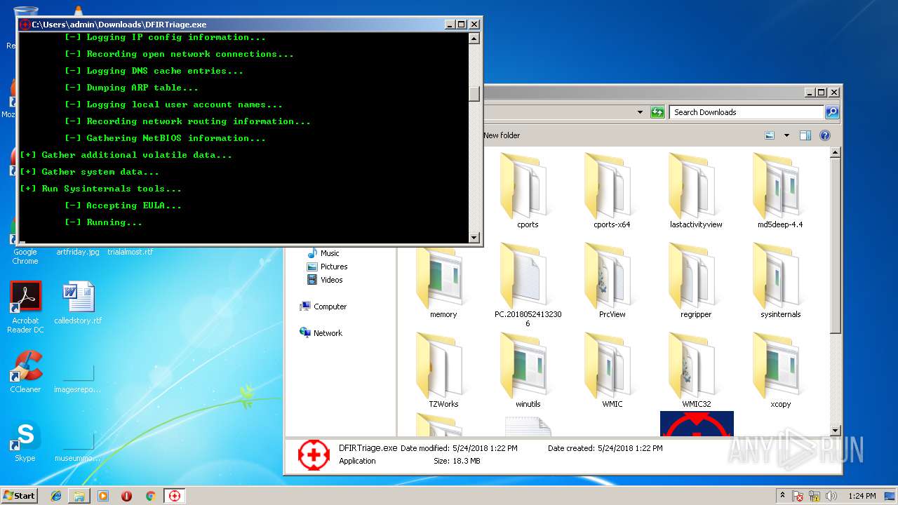Screen dimensions: 898x505
Task: Open the lastactivityview folder
Action: (x=696, y=191)
